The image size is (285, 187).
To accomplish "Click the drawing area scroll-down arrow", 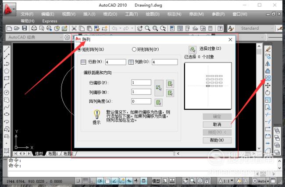I will tap(259, 149).
